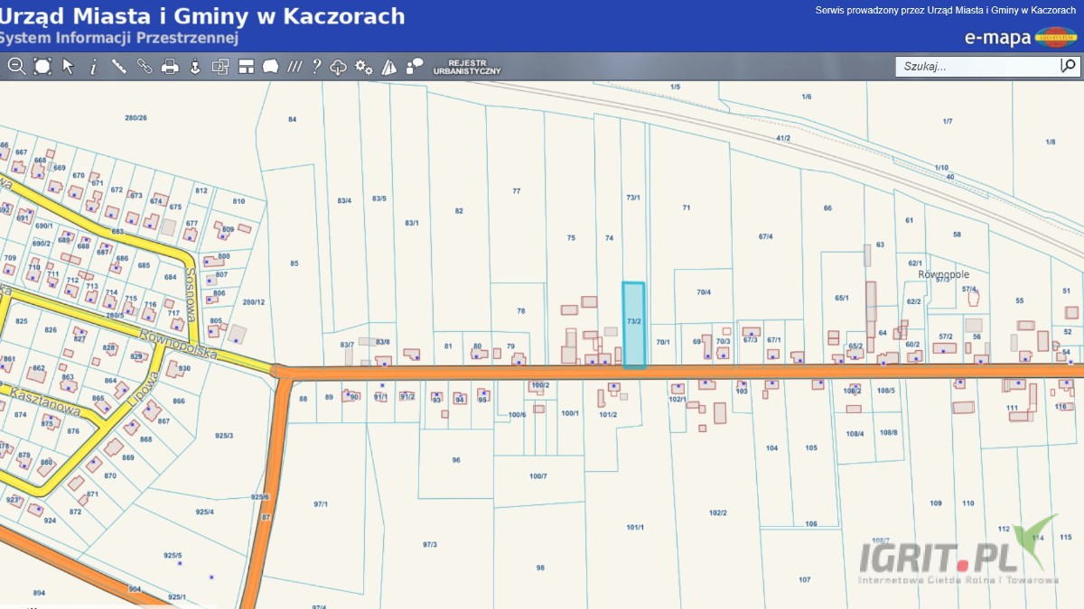The image size is (1084, 609).
Task: Click the speech bubble feedback icon
Action: pos(415,66)
